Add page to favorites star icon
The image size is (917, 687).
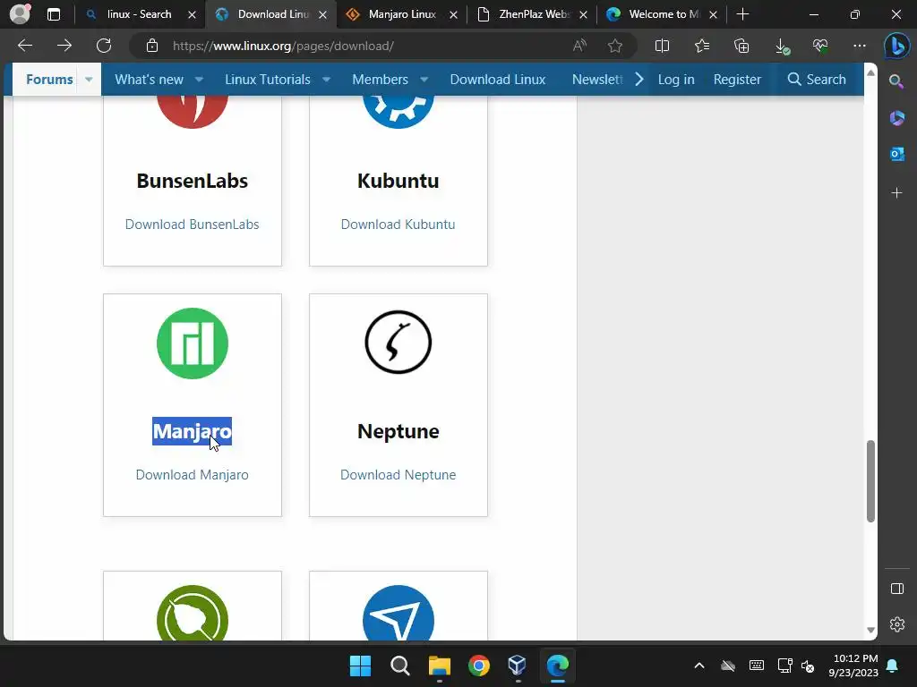614,46
